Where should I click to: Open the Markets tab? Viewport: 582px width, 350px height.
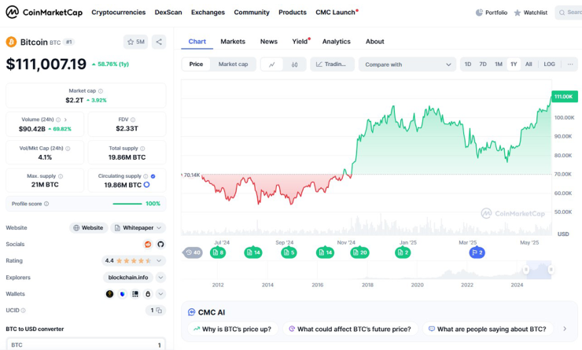[233, 42]
